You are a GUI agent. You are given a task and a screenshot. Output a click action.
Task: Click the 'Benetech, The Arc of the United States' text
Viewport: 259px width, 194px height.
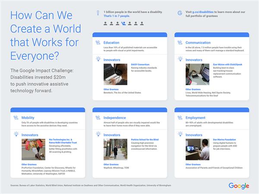[122, 93]
